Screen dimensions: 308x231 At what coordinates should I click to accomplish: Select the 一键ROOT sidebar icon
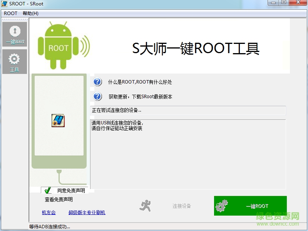15,34
